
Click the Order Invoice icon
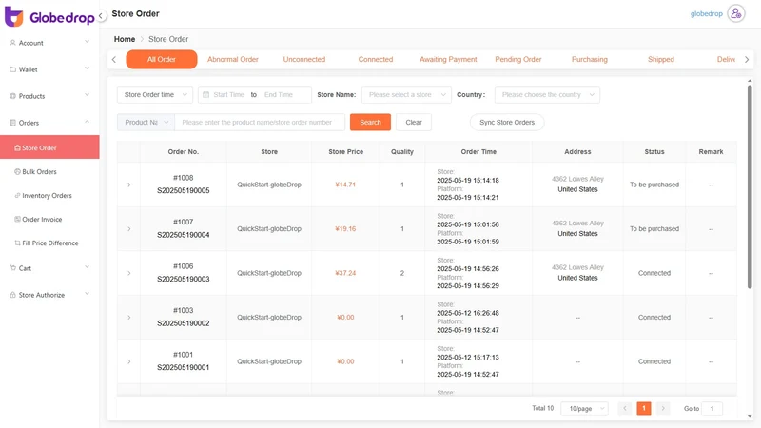[x=17, y=220]
